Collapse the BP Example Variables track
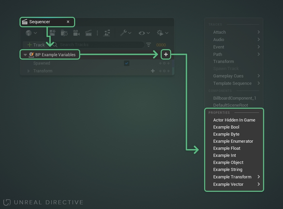The width and height of the screenshot is (283, 209). click(25, 54)
